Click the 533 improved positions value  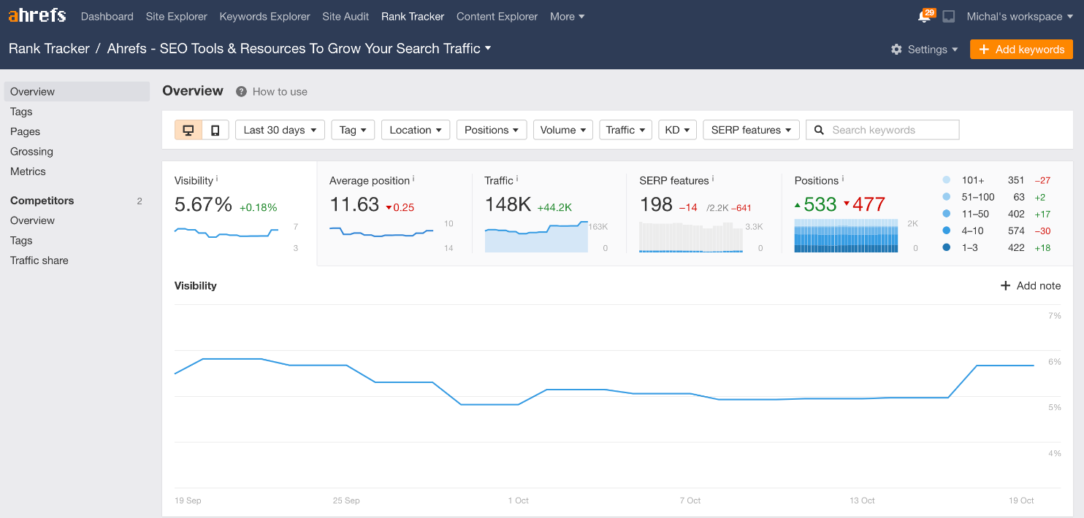click(820, 204)
